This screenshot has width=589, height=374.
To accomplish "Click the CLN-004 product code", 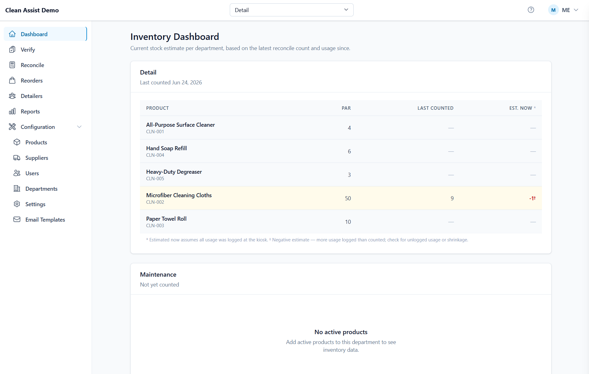I will click(155, 155).
